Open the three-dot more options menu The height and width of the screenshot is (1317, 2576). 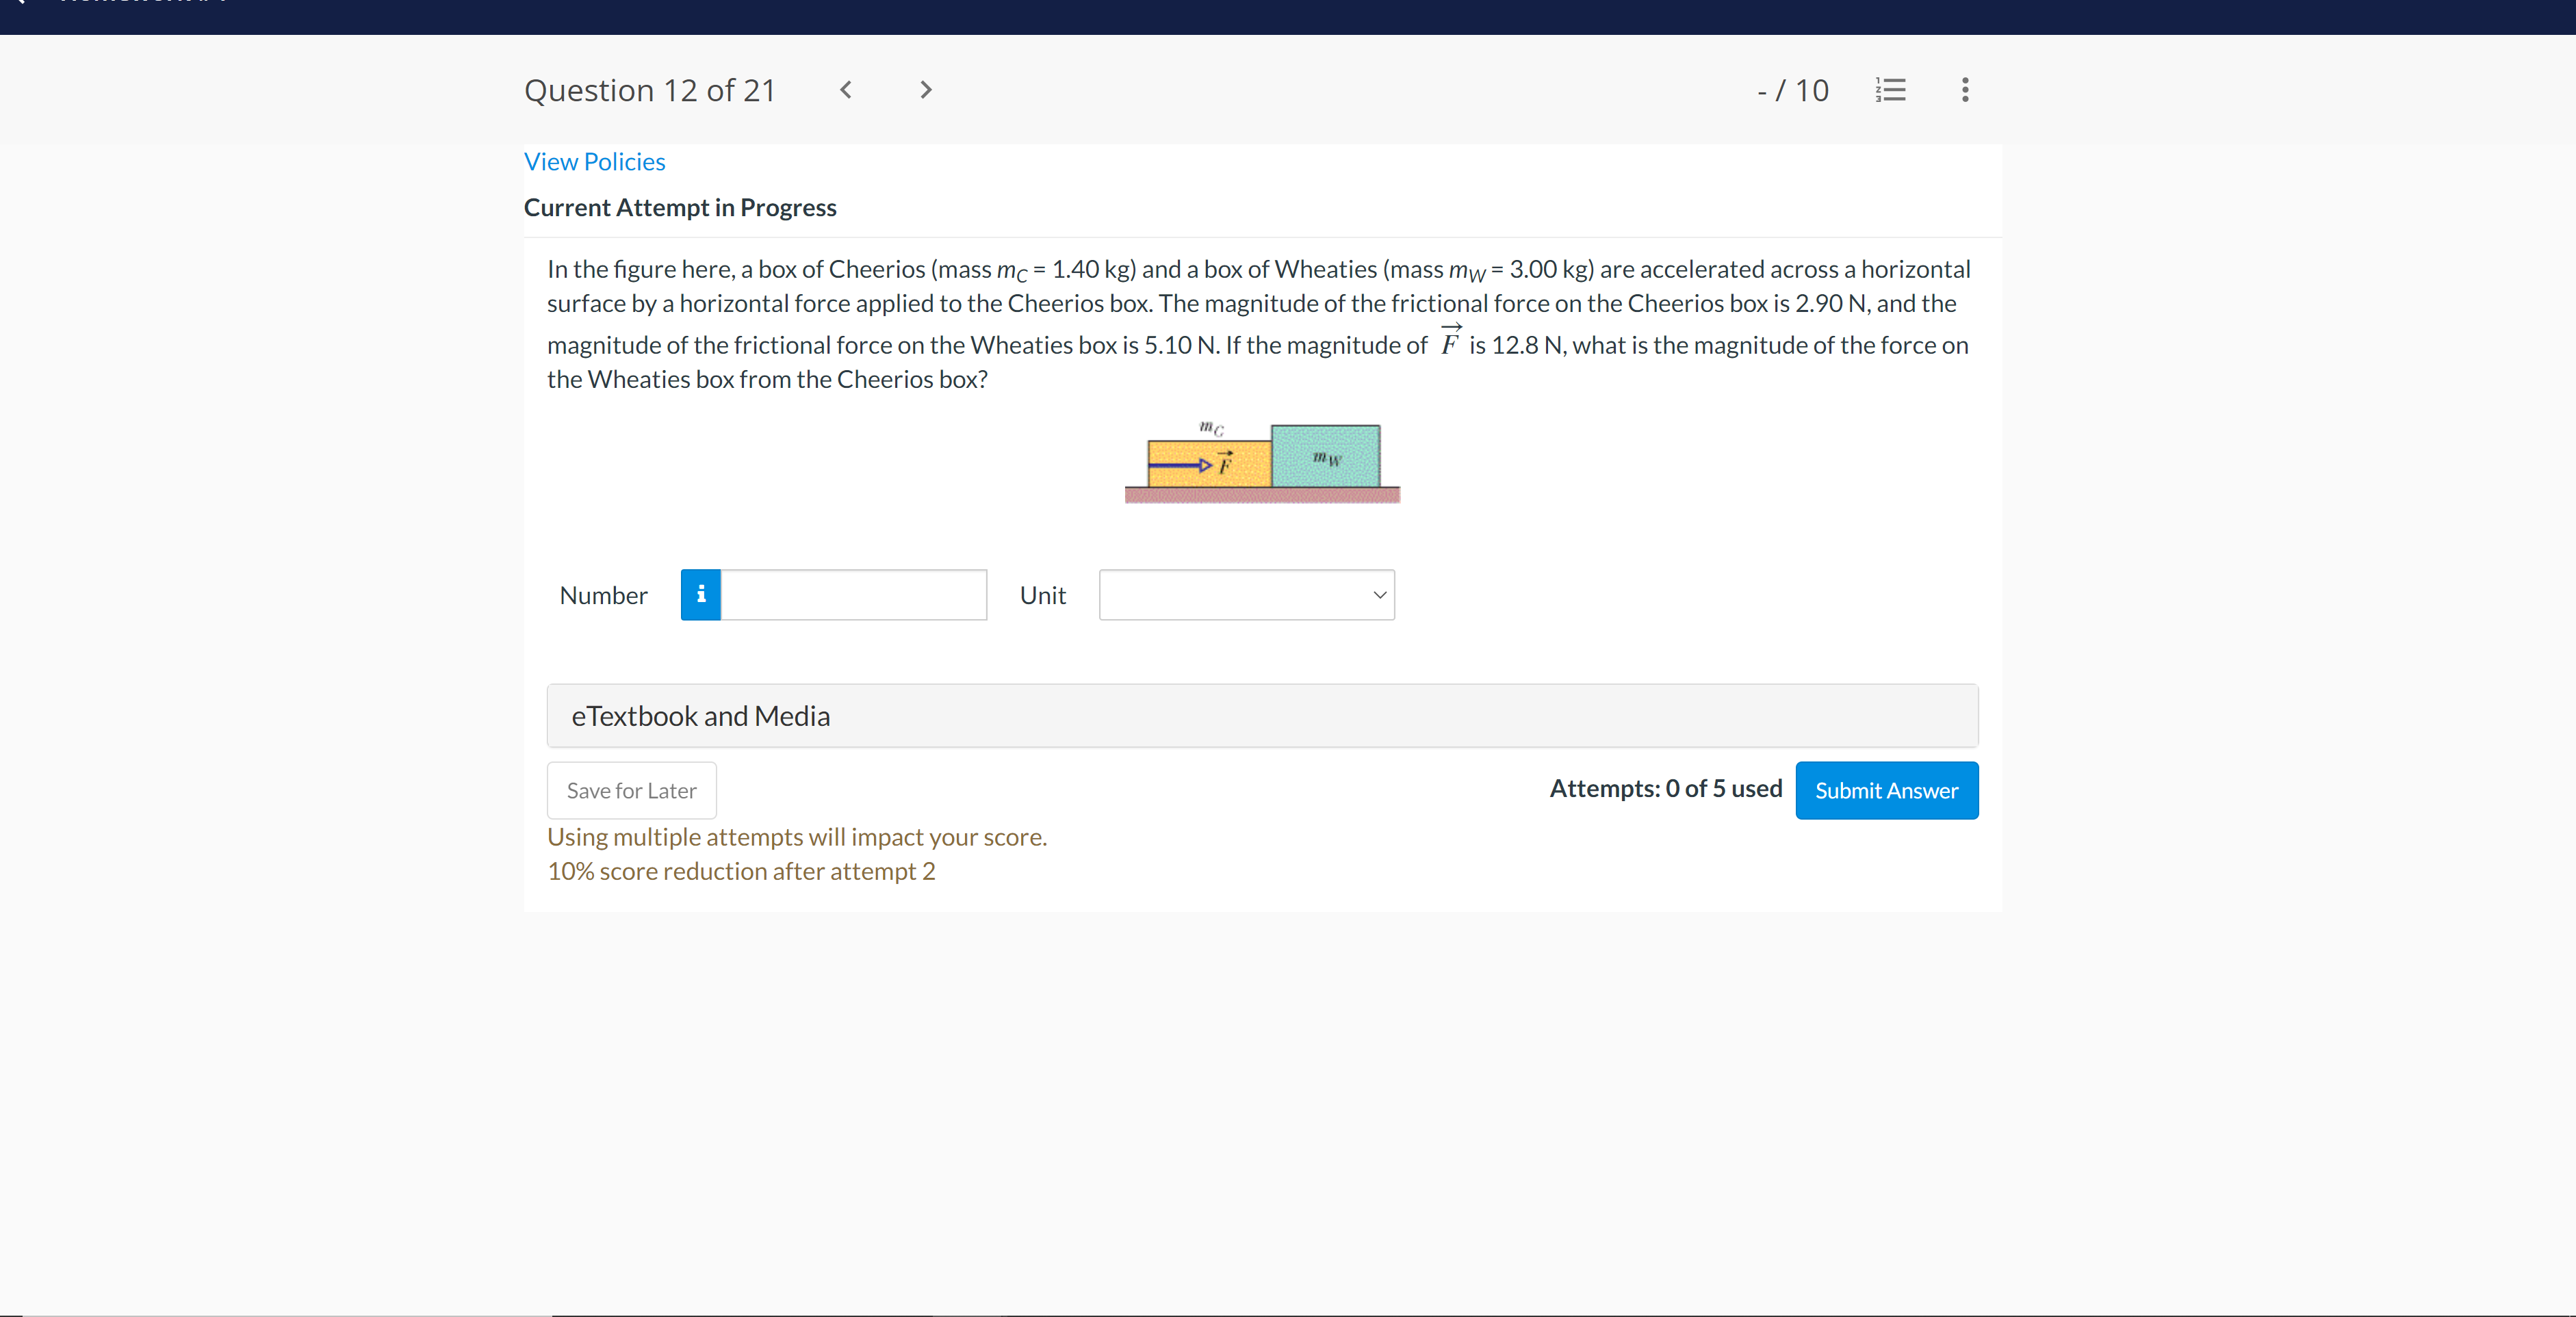click(1965, 90)
